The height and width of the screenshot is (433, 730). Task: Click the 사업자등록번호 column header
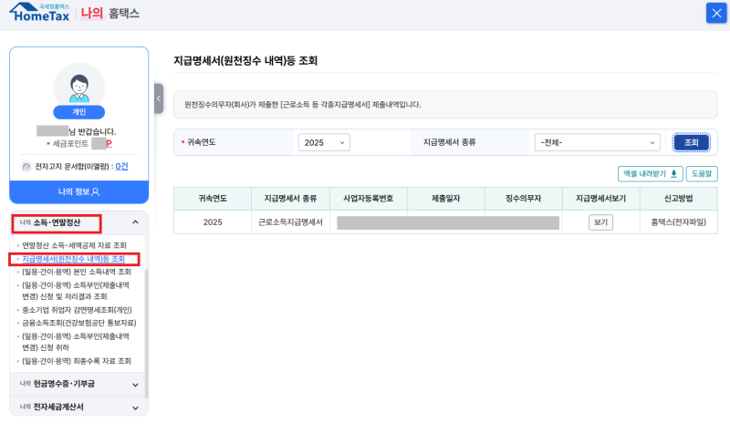pos(369,199)
